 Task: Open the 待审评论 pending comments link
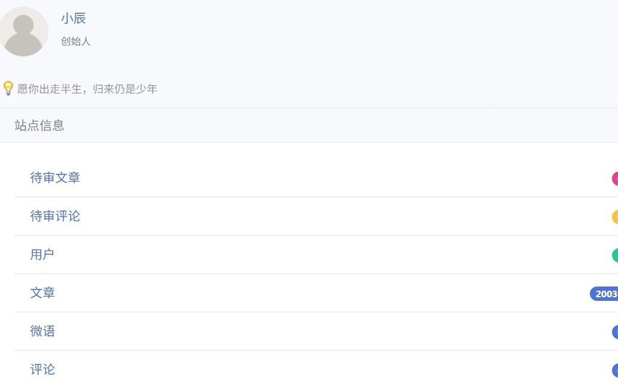coord(55,216)
